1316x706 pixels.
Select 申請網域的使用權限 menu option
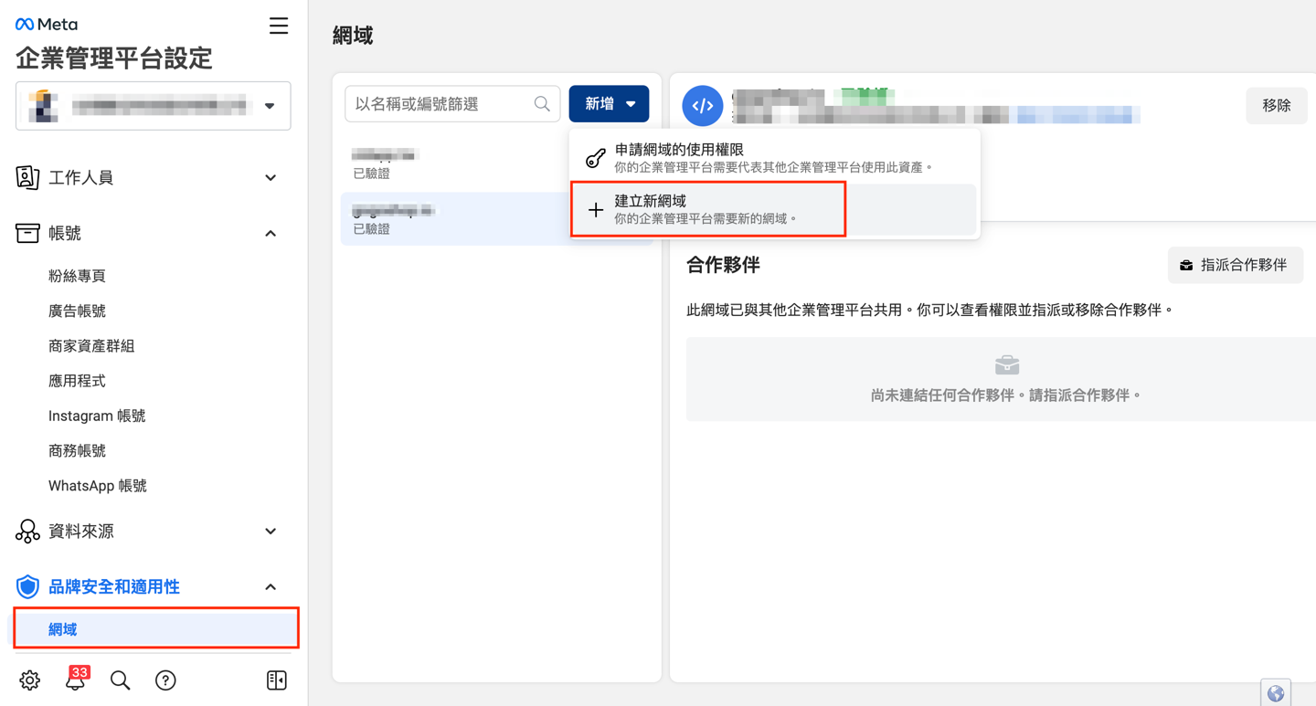[774, 157]
